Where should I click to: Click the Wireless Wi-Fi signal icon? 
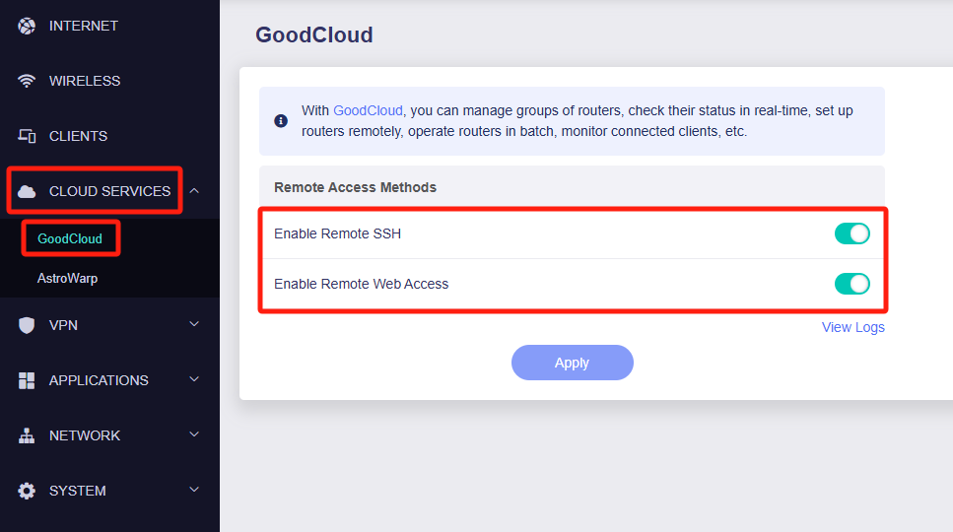pyautogui.click(x=27, y=81)
